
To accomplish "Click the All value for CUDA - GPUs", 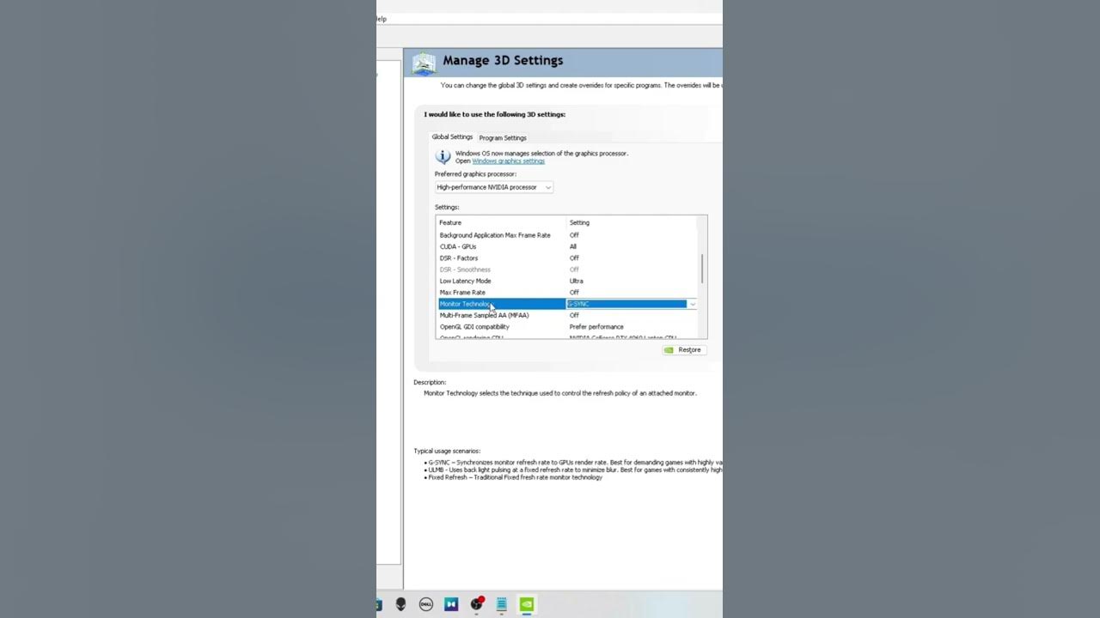I will click(573, 246).
